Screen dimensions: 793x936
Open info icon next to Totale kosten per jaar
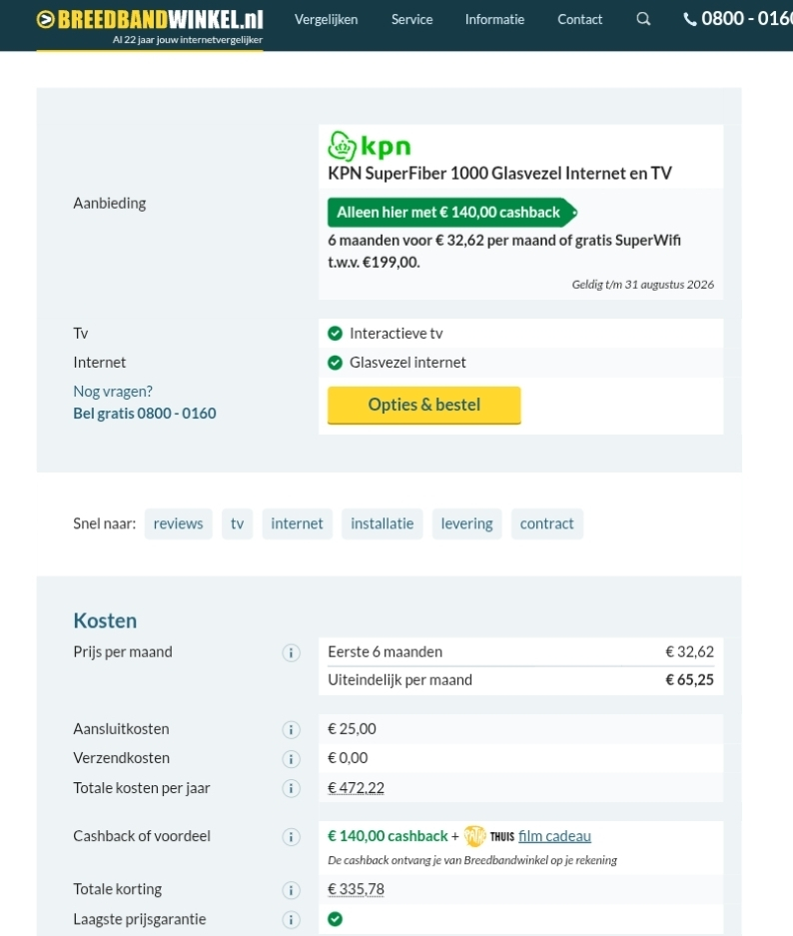[292, 788]
